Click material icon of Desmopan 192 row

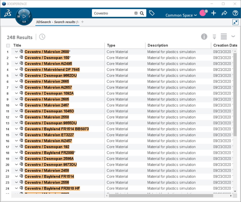[22, 146]
